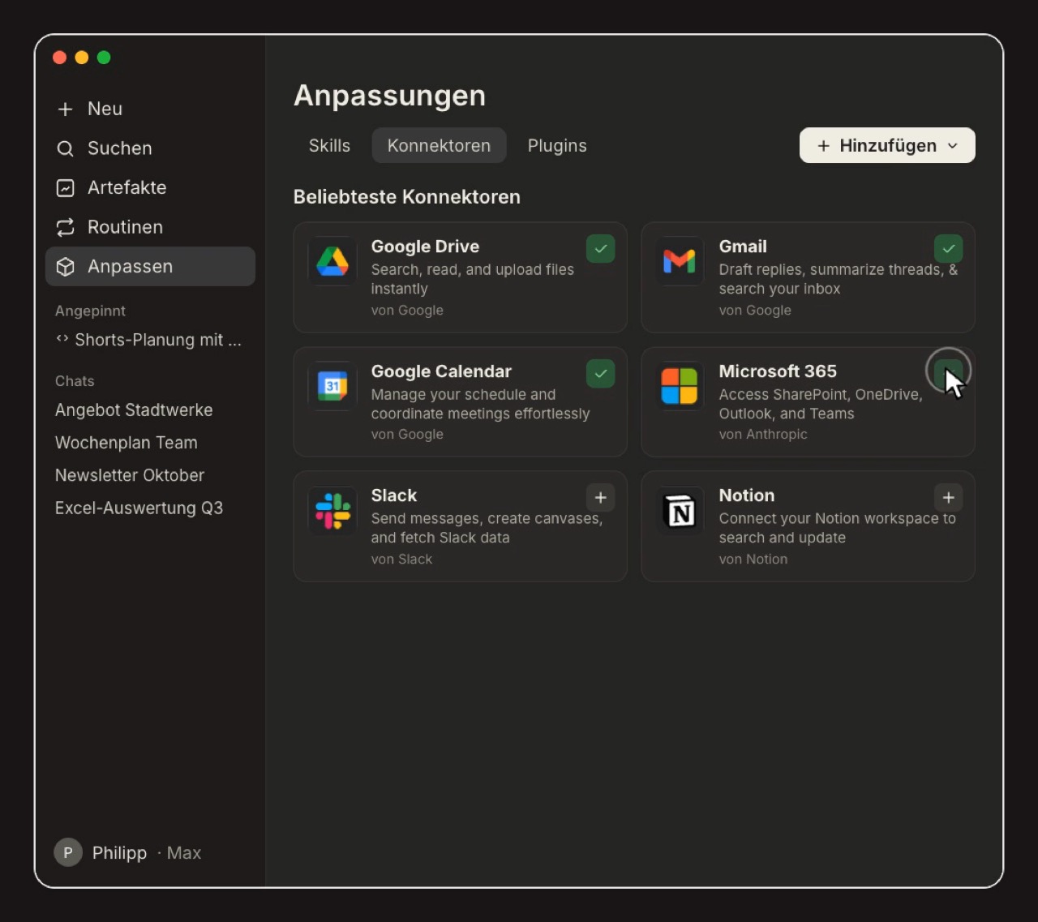Click the Max plan label
This screenshot has width=1038, height=922.
[x=184, y=853]
